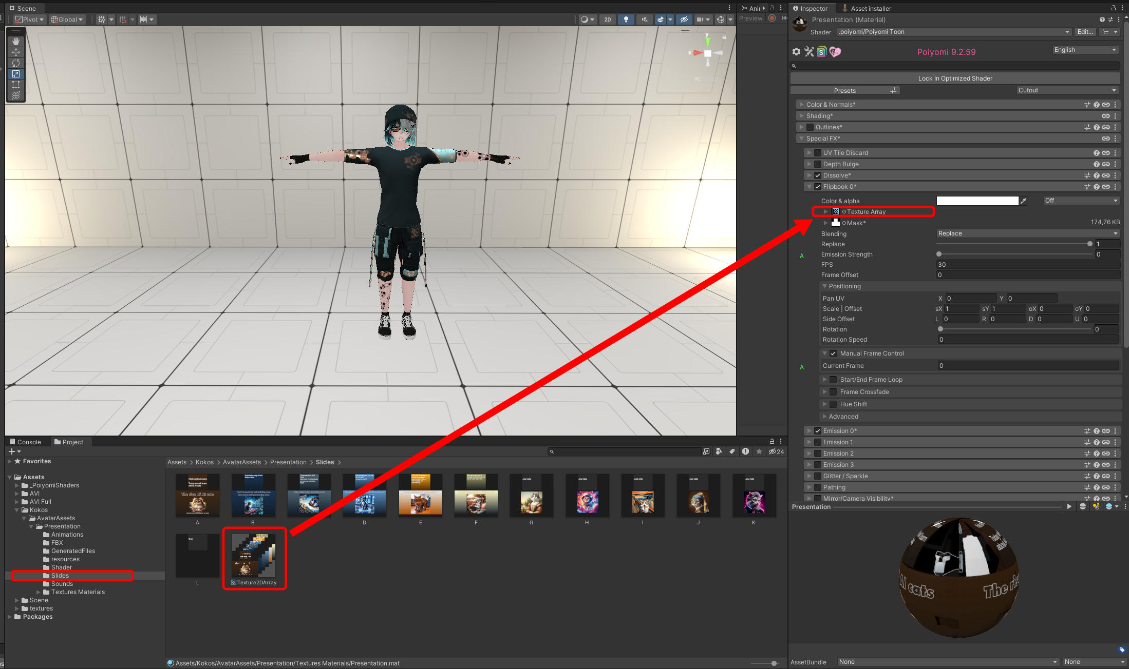1129x669 pixels.
Task: Click the animation record button
Action: coord(772,18)
